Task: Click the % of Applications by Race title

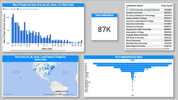Action: tap(128, 57)
